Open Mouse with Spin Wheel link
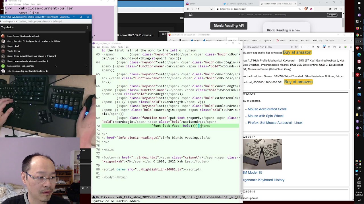The image size is (364, 204). point(266,116)
